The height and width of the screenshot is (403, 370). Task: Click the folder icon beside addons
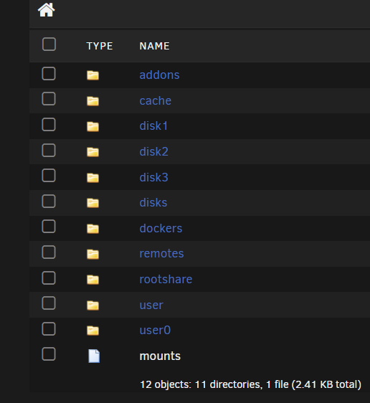click(x=92, y=75)
